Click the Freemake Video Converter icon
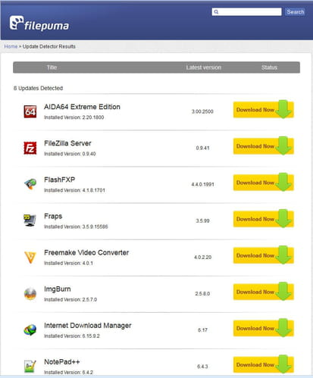The image size is (313, 378). (30, 258)
